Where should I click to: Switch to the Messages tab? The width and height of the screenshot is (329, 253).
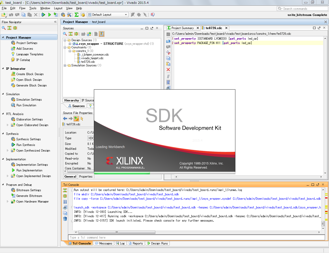point(104,243)
